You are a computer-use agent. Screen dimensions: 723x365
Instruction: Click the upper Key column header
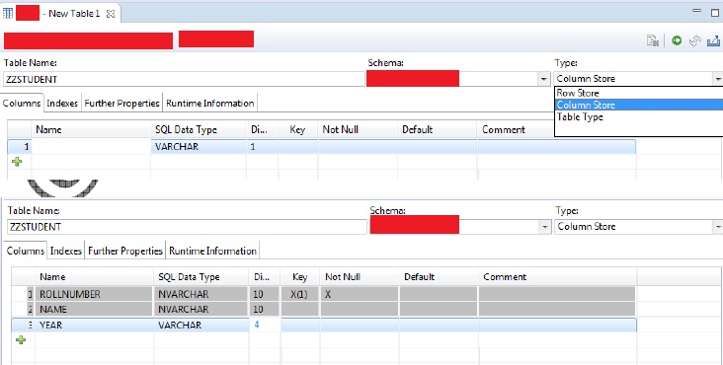(298, 130)
